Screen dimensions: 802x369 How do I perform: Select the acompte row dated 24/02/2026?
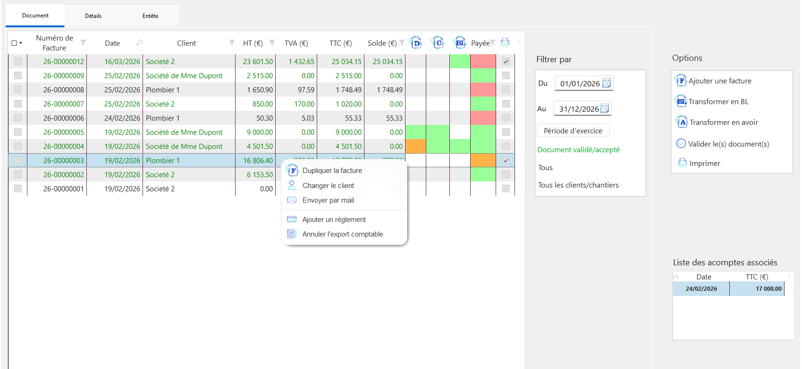pos(728,288)
